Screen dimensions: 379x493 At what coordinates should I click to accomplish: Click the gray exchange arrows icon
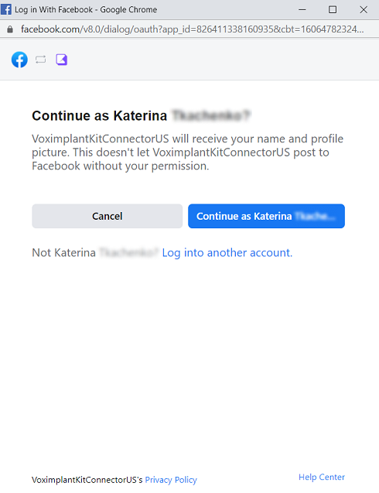click(x=40, y=60)
